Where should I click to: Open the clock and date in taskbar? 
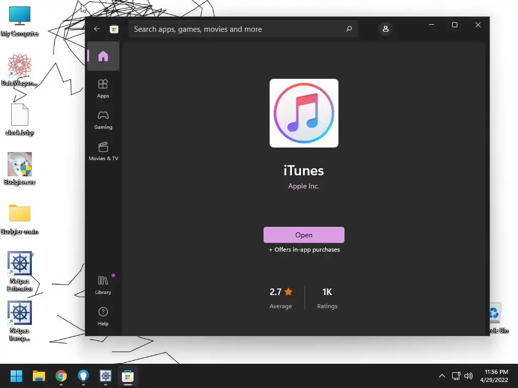coord(494,376)
